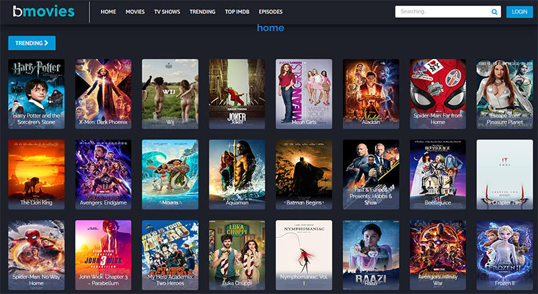Open Spider-Man: Far from Home poster
Screen dimensions: 538x294
click(438, 94)
